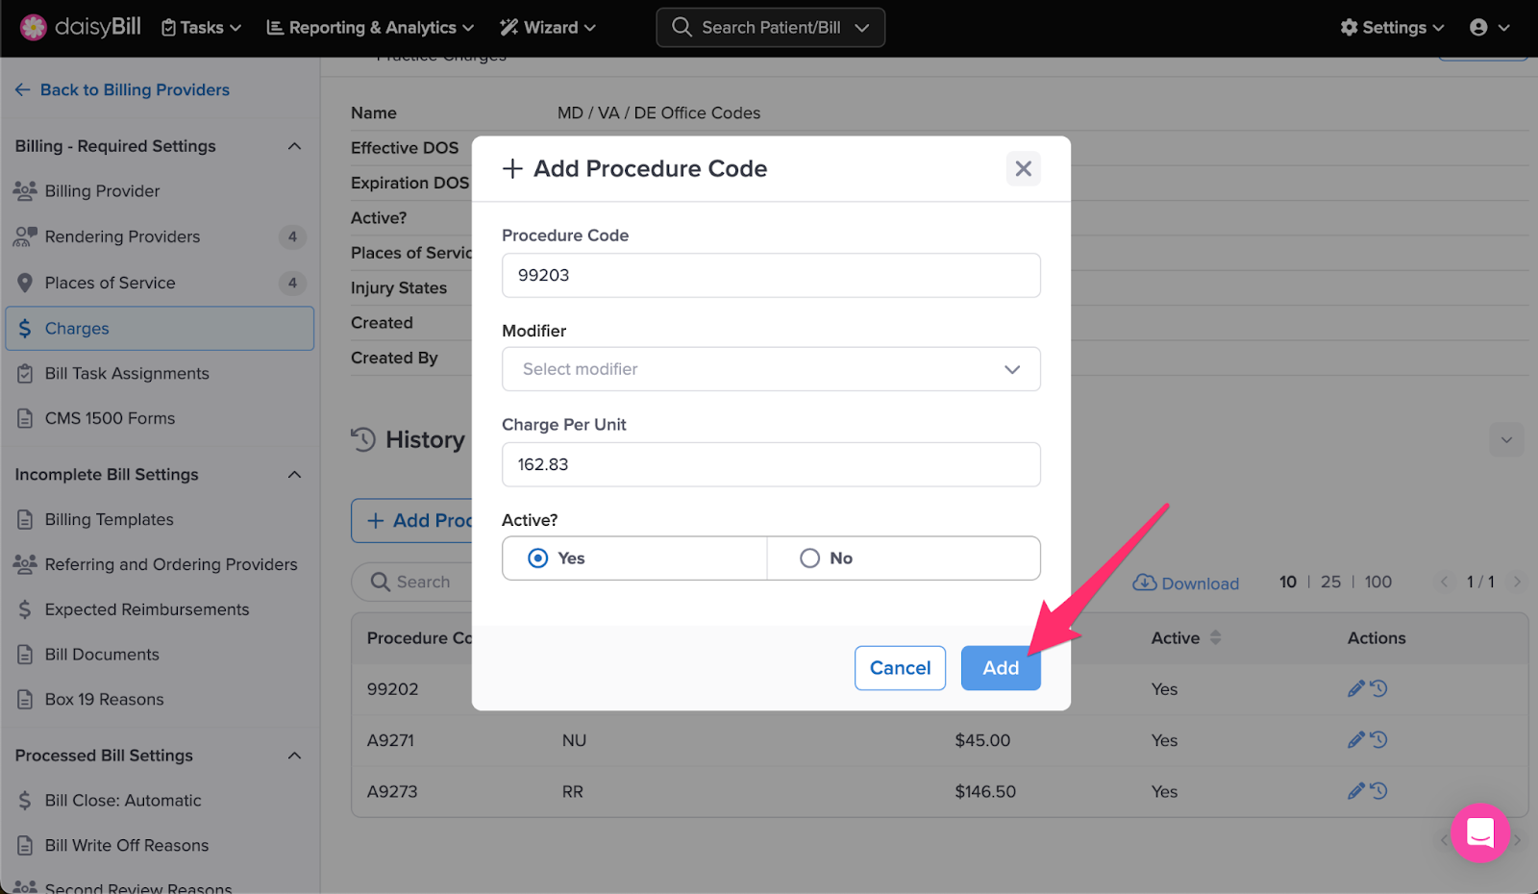Collapse the Billing - Required Settings section
The height and width of the screenshot is (894, 1538).
tap(294, 146)
